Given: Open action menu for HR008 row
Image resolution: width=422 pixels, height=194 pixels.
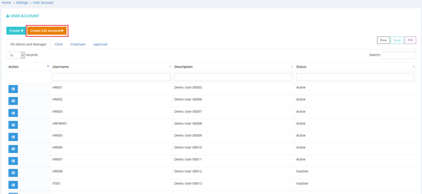Looking at the screenshot, I should [x=13, y=173].
